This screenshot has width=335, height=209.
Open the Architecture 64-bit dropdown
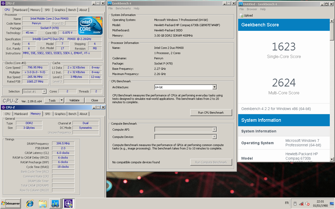click(x=214, y=87)
